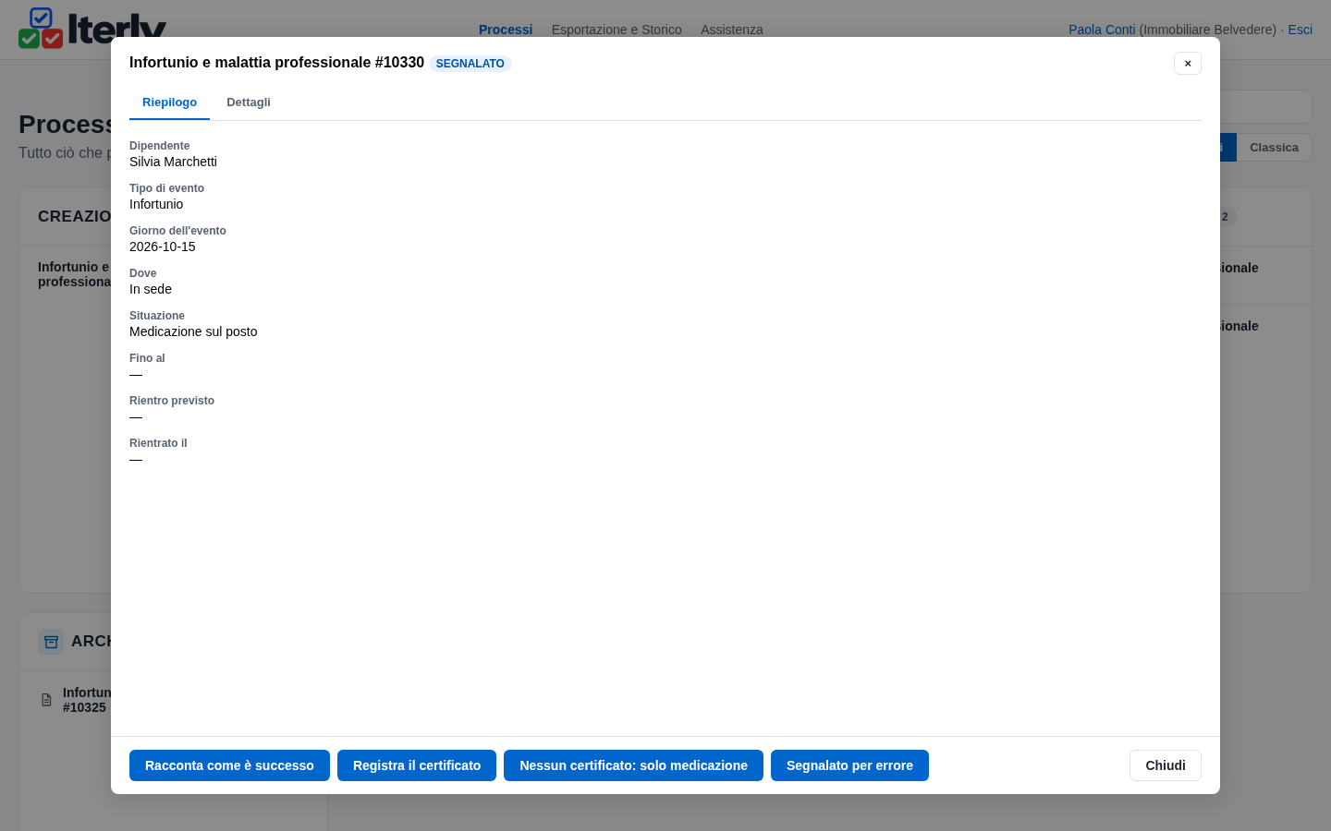
Task: Close the dialog with the × button
Action: pos(1188,63)
